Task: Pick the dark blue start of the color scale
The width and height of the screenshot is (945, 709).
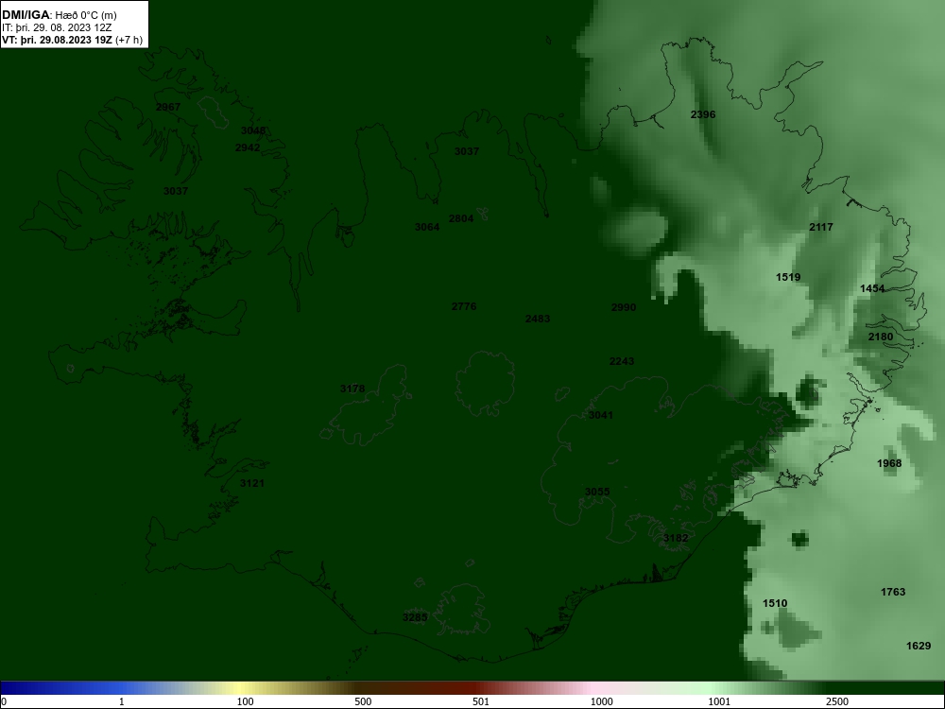Action: (12, 688)
